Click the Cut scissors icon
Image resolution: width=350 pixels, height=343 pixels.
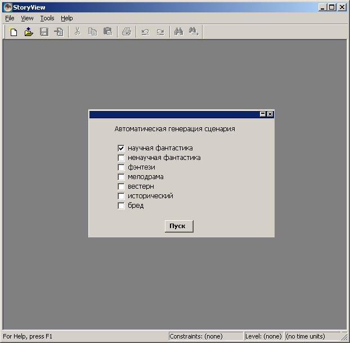[78, 32]
